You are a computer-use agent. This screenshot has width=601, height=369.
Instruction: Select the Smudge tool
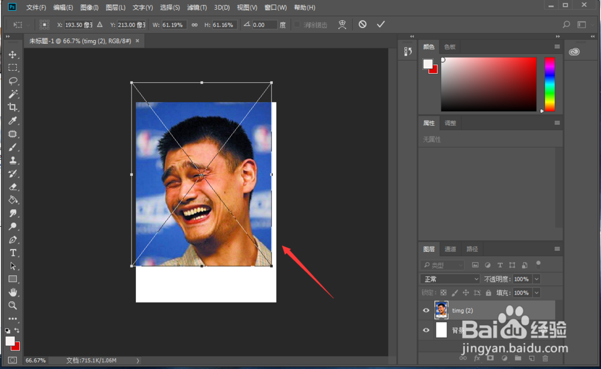tap(13, 213)
